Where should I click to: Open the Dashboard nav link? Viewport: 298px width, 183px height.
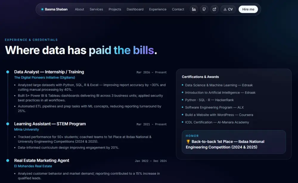(135, 9)
